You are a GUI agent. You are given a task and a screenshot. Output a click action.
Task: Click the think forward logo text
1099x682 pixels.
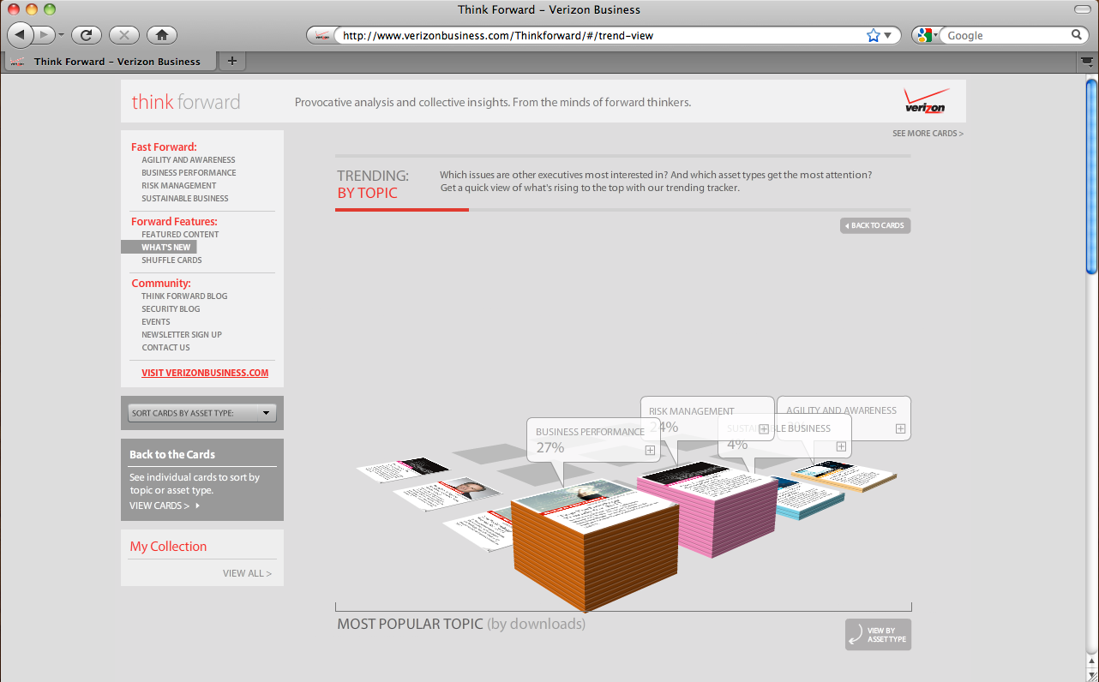point(186,102)
